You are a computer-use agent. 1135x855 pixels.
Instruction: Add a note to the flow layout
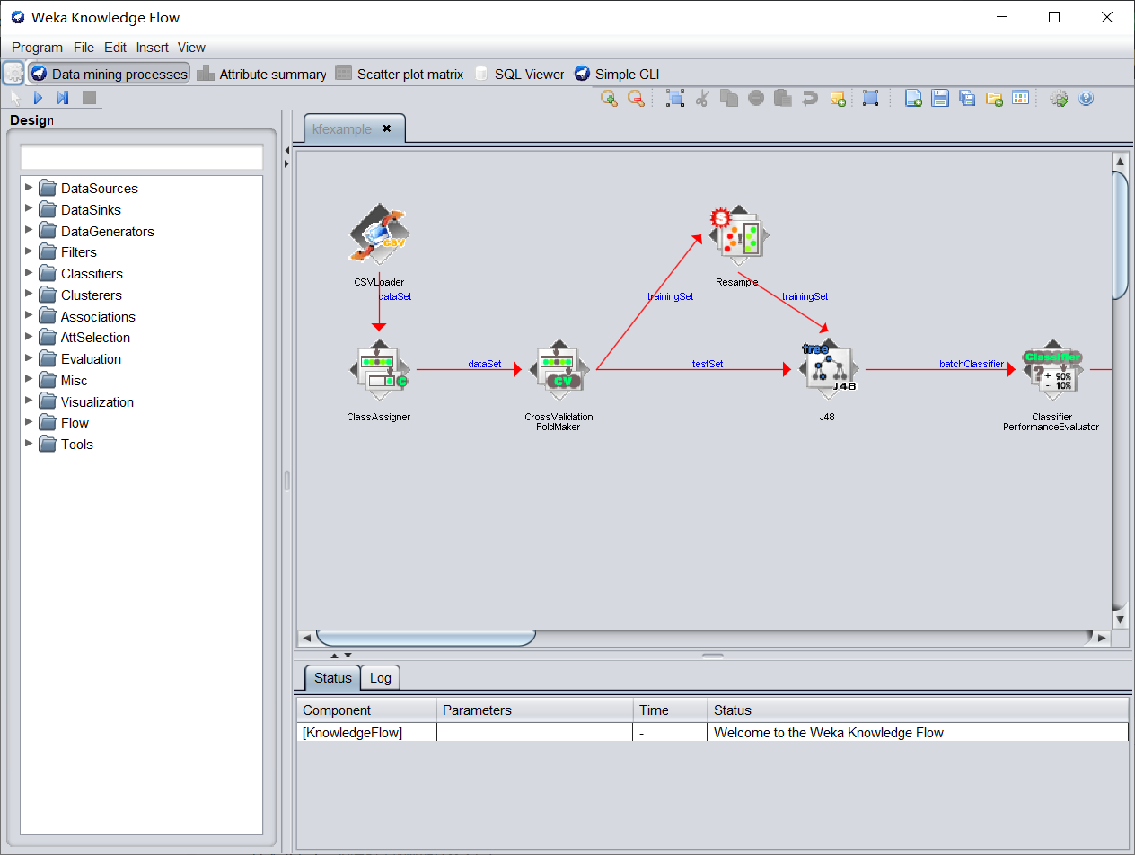point(838,98)
